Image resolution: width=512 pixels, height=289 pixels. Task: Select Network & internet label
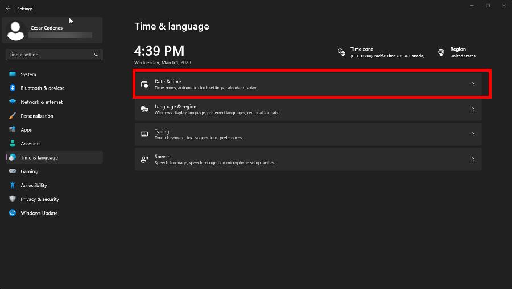(x=42, y=102)
